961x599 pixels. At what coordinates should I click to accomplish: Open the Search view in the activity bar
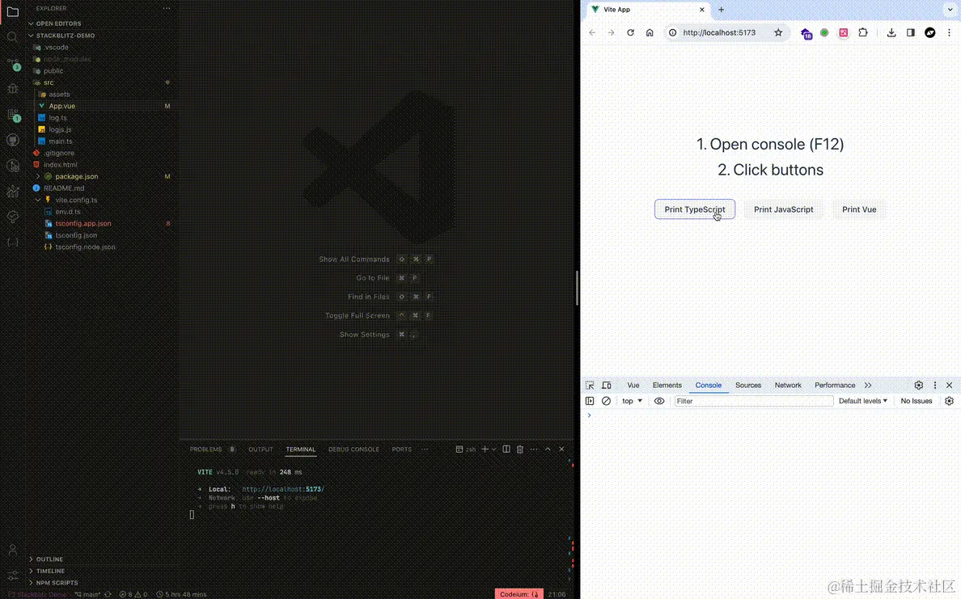(x=12, y=37)
